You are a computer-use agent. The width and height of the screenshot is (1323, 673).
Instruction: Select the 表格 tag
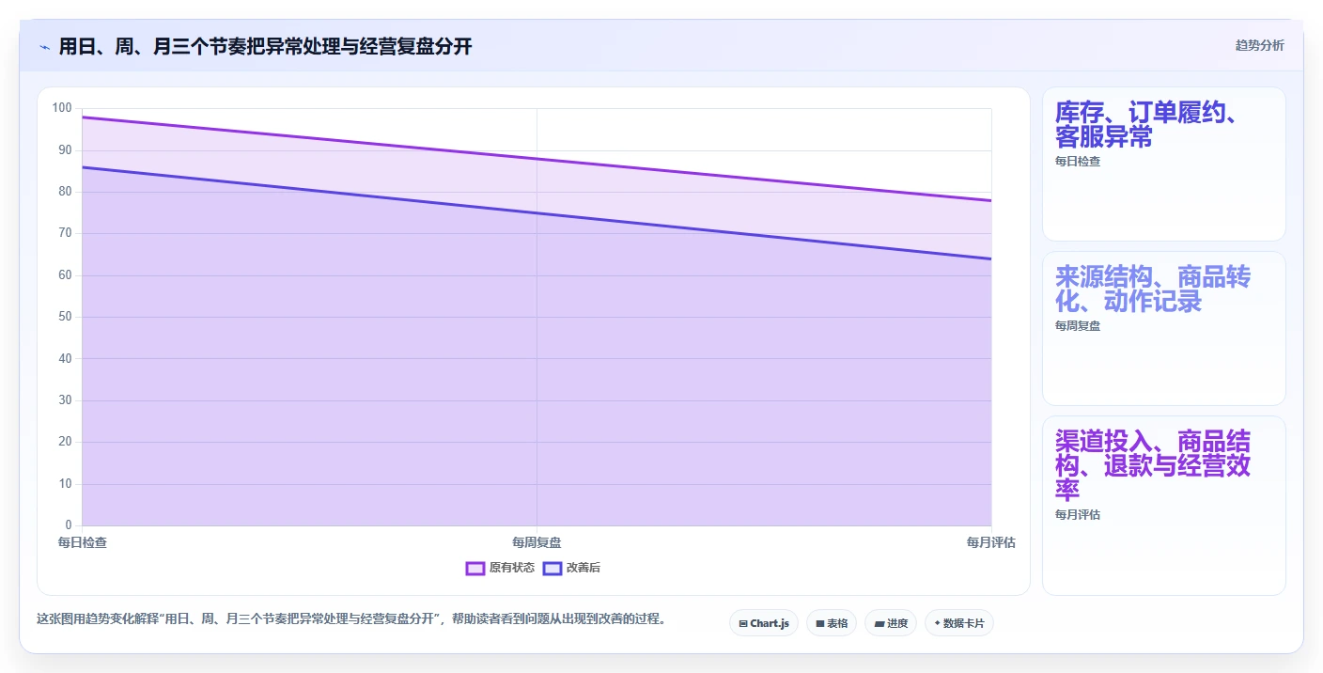point(832,623)
